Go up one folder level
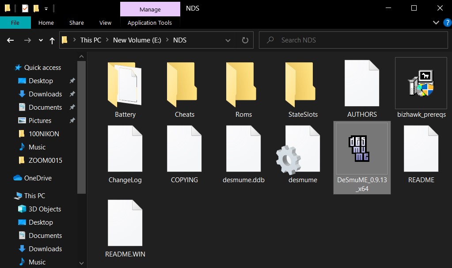The height and width of the screenshot is (268, 452). pyautogui.click(x=52, y=40)
